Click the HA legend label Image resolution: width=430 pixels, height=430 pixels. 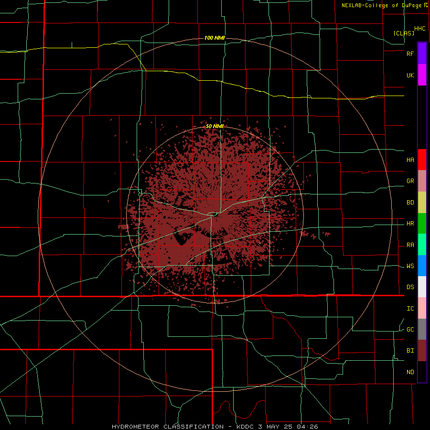tap(410, 160)
